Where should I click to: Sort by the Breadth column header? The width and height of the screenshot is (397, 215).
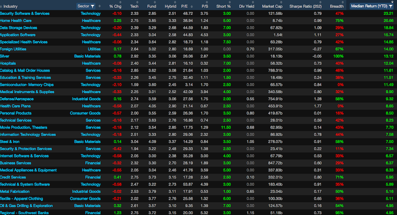tap(337, 6)
